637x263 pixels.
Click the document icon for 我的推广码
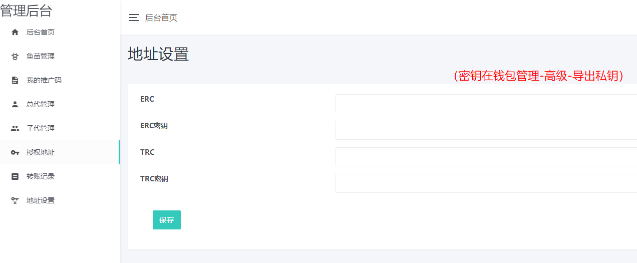(x=15, y=80)
